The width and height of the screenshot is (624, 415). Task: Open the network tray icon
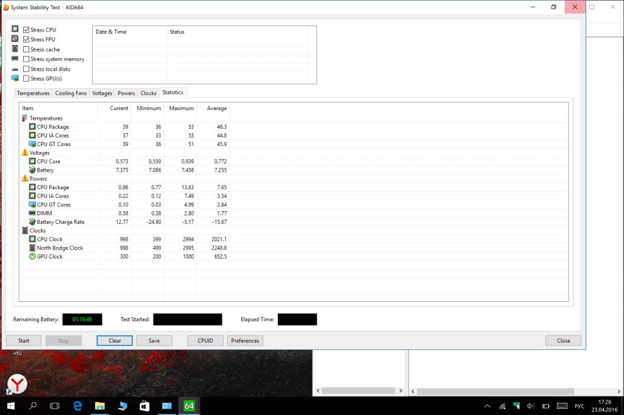(503, 406)
